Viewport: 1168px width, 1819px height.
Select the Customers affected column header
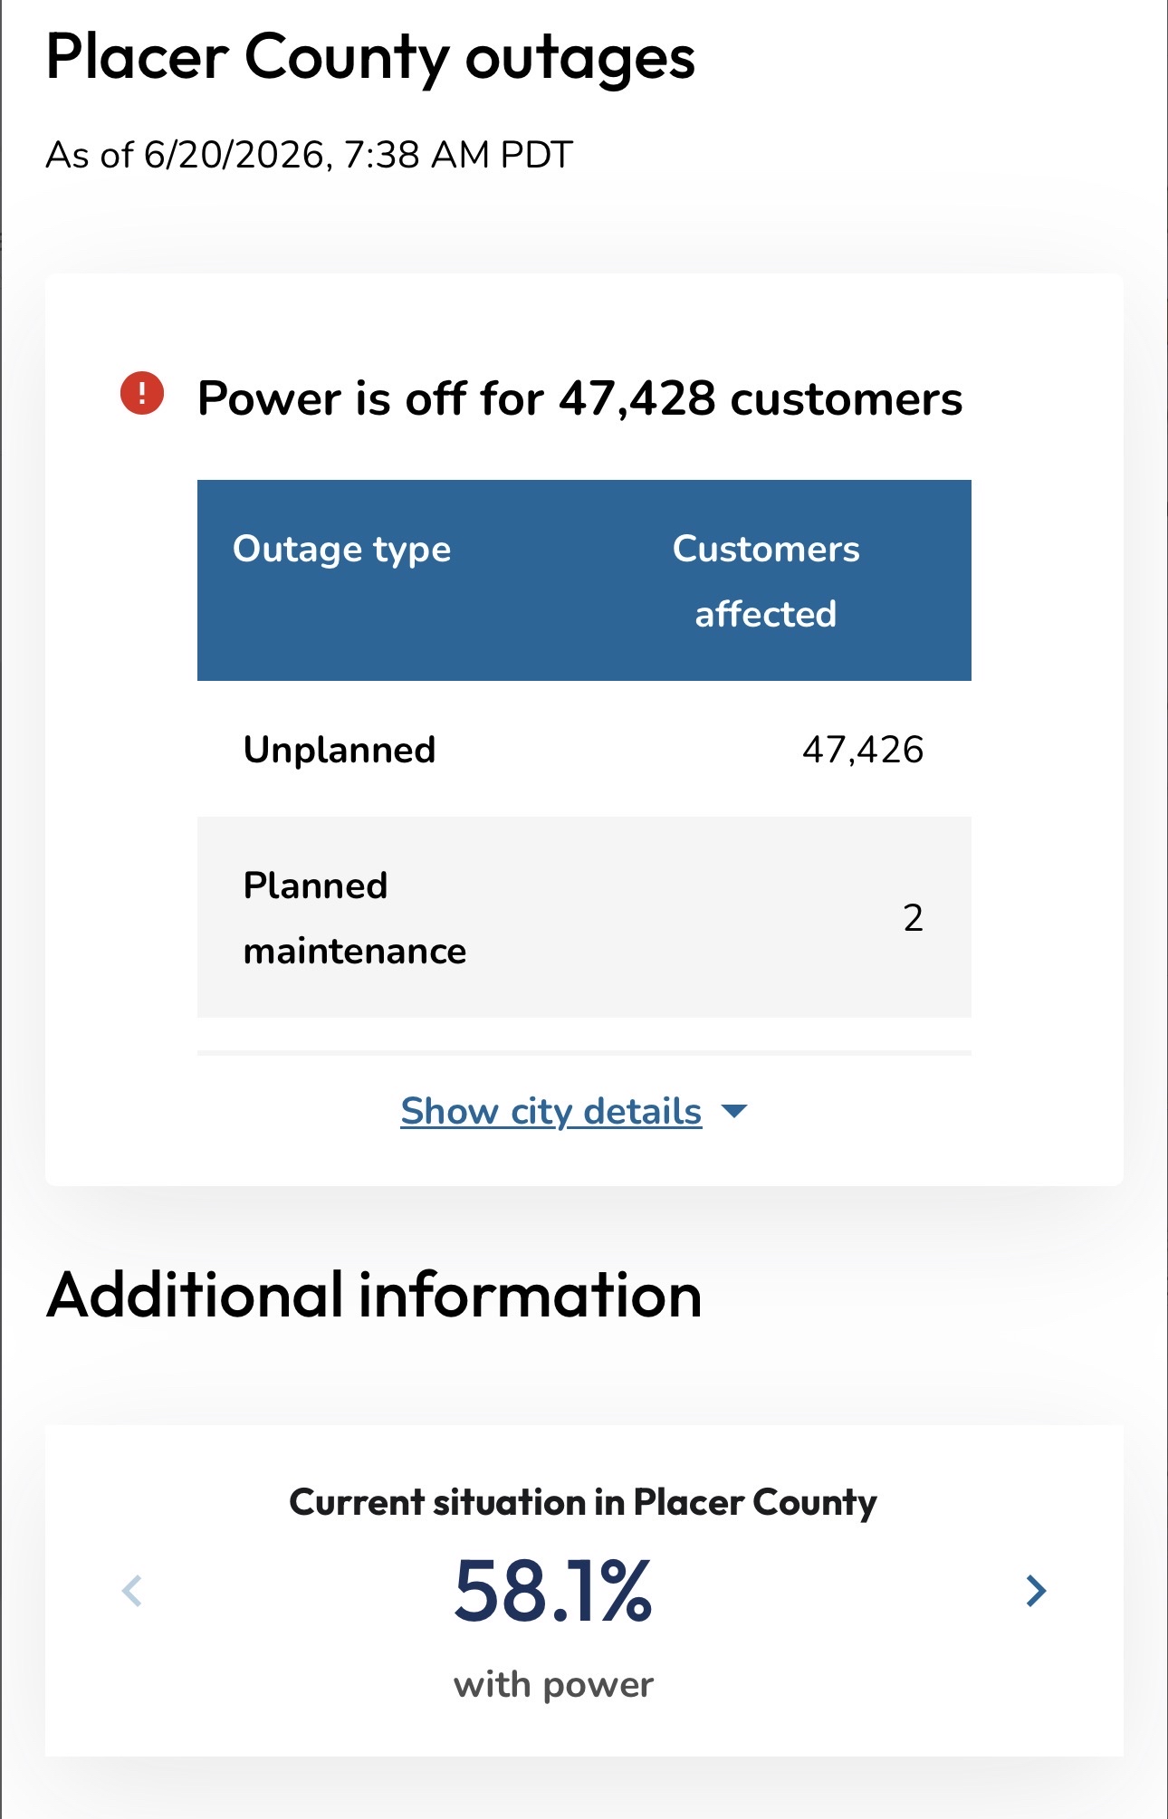click(x=766, y=581)
